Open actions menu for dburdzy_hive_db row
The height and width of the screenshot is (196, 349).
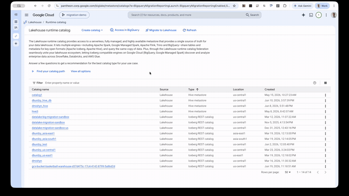point(325,101)
